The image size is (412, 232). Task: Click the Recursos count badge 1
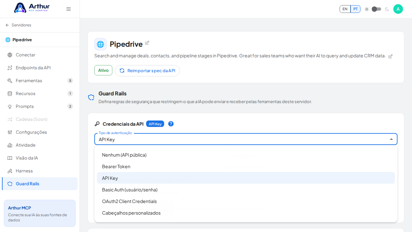70,93
